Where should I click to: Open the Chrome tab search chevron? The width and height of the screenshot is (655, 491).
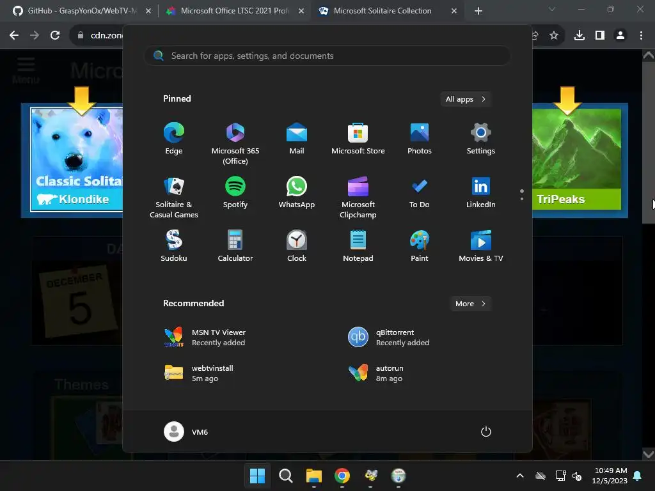click(552, 9)
